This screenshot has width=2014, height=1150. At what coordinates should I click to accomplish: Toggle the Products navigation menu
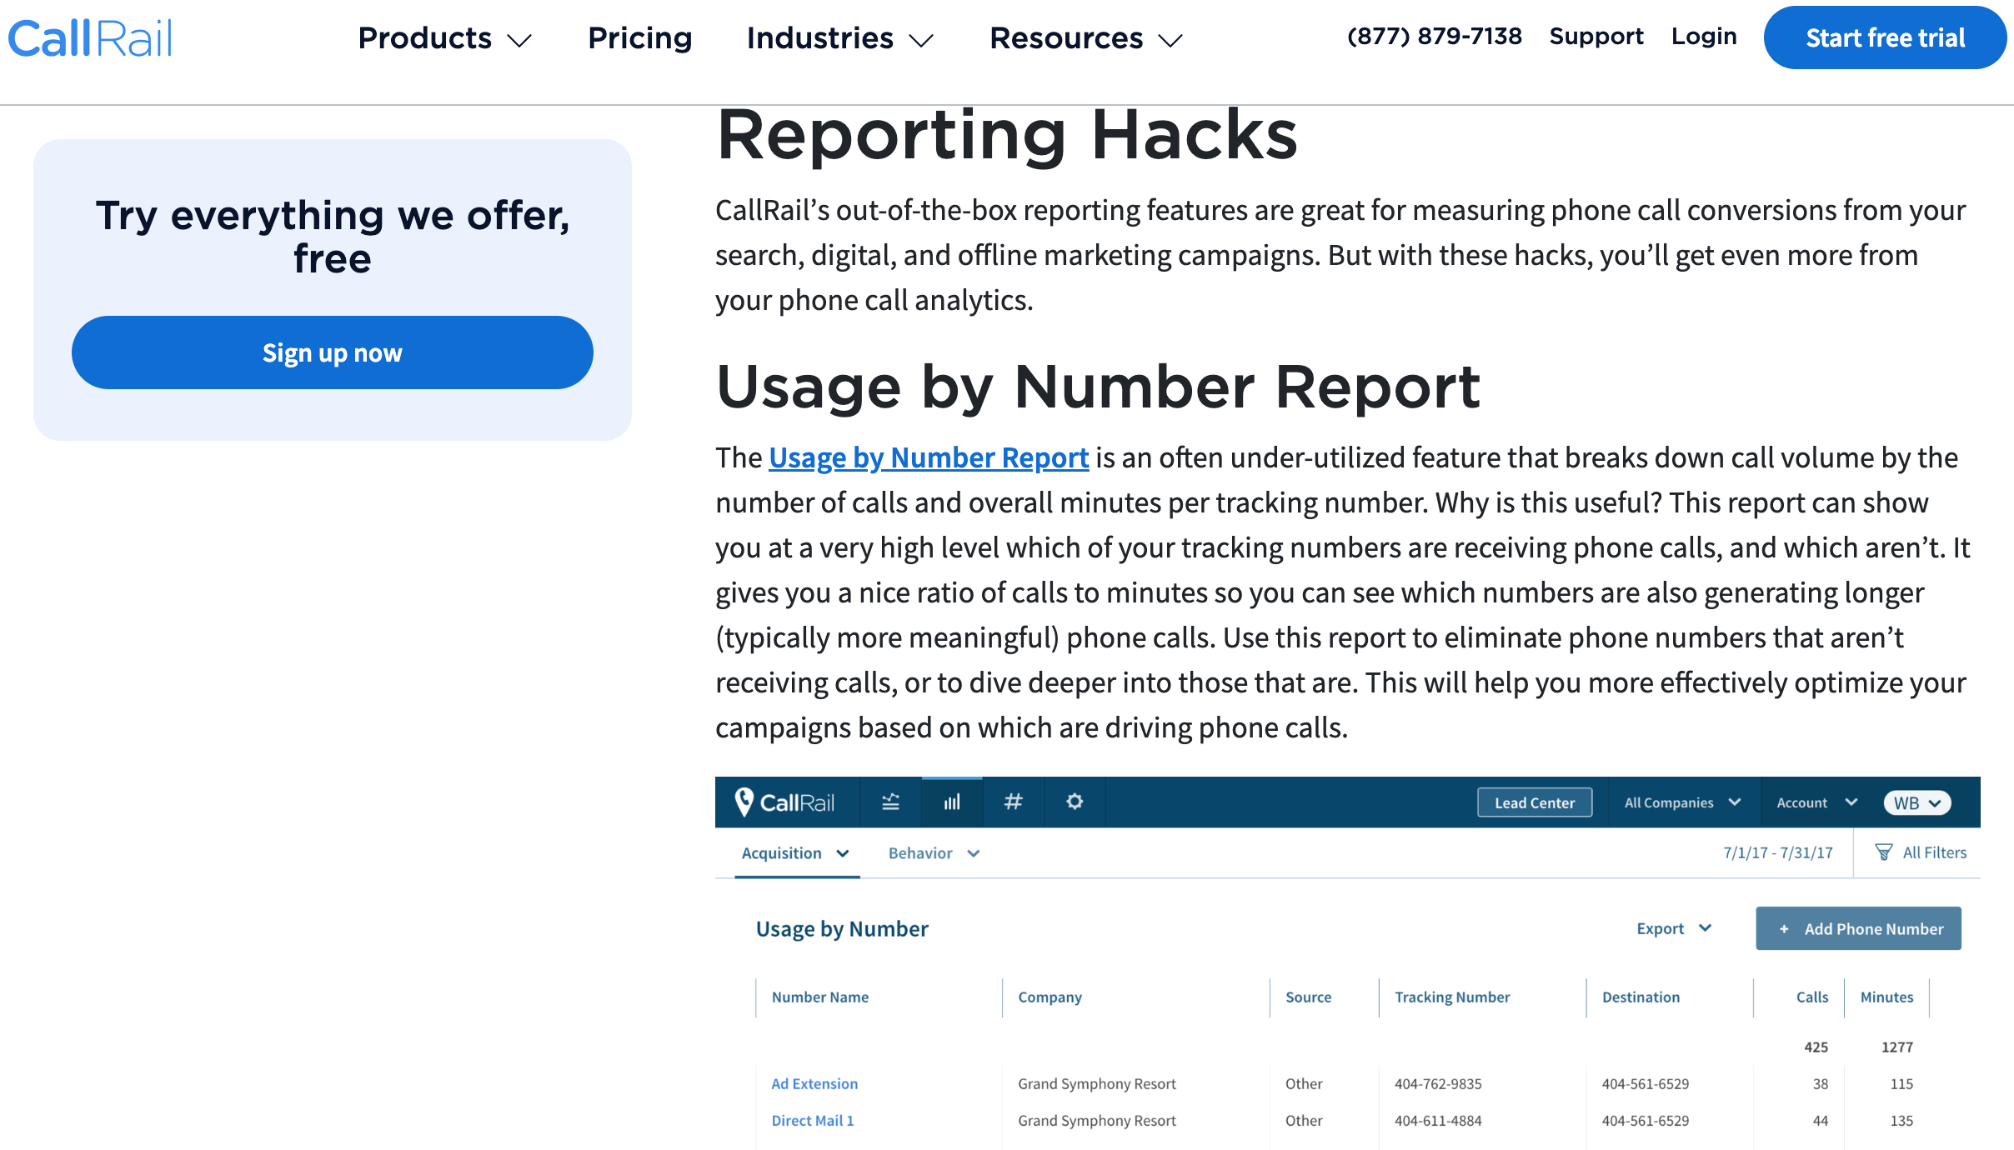(x=441, y=37)
